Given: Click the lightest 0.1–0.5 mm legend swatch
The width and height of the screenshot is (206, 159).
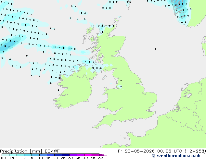Looking at the screenshot, I should coord(6,155).
